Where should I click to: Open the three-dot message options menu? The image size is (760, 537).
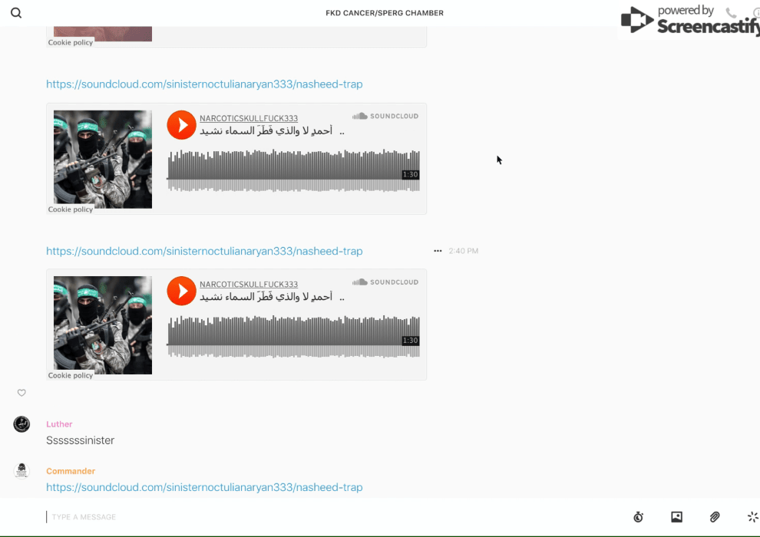point(438,251)
